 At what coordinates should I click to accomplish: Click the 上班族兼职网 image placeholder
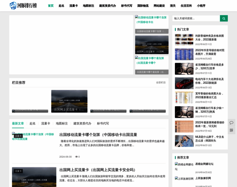tap(184, 179)
